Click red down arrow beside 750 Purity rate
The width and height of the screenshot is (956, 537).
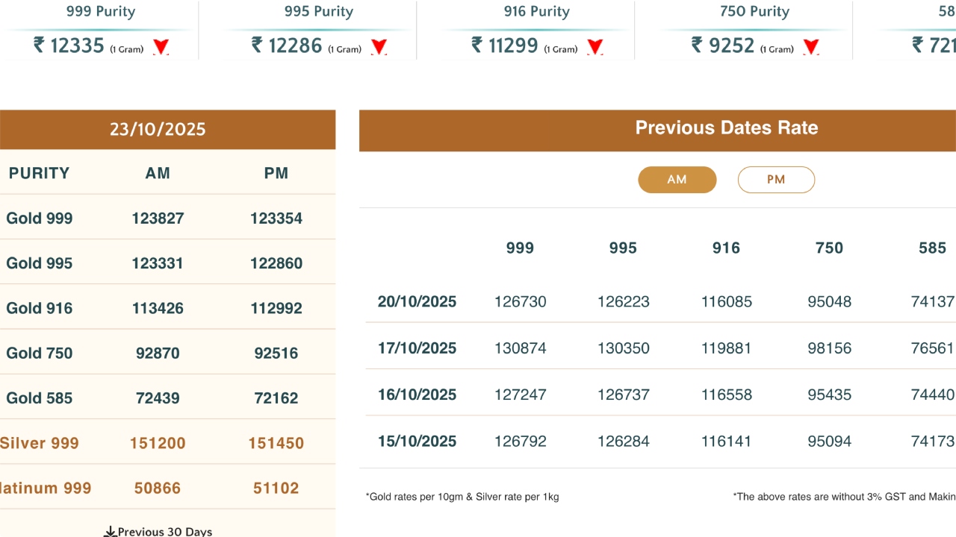pos(811,48)
